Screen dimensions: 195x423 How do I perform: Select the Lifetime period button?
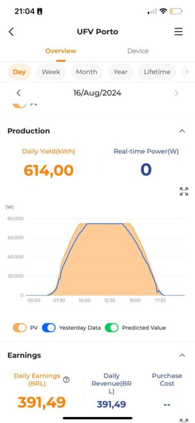pyautogui.click(x=157, y=72)
